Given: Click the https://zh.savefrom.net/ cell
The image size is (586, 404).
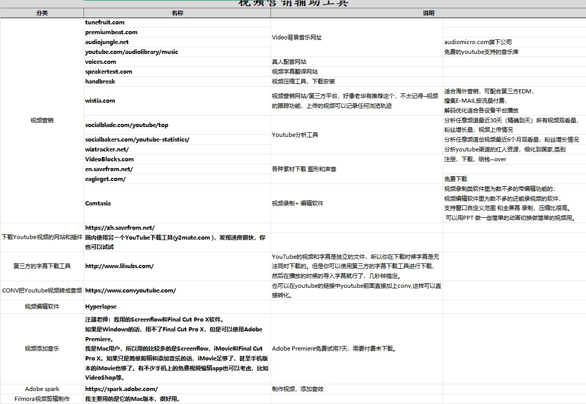Looking at the screenshot, I should (x=177, y=228).
